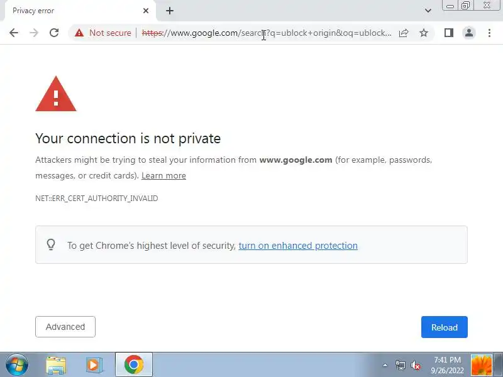
Task: Show hidden system tray icons
Action: pyautogui.click(x=385, y=365)
